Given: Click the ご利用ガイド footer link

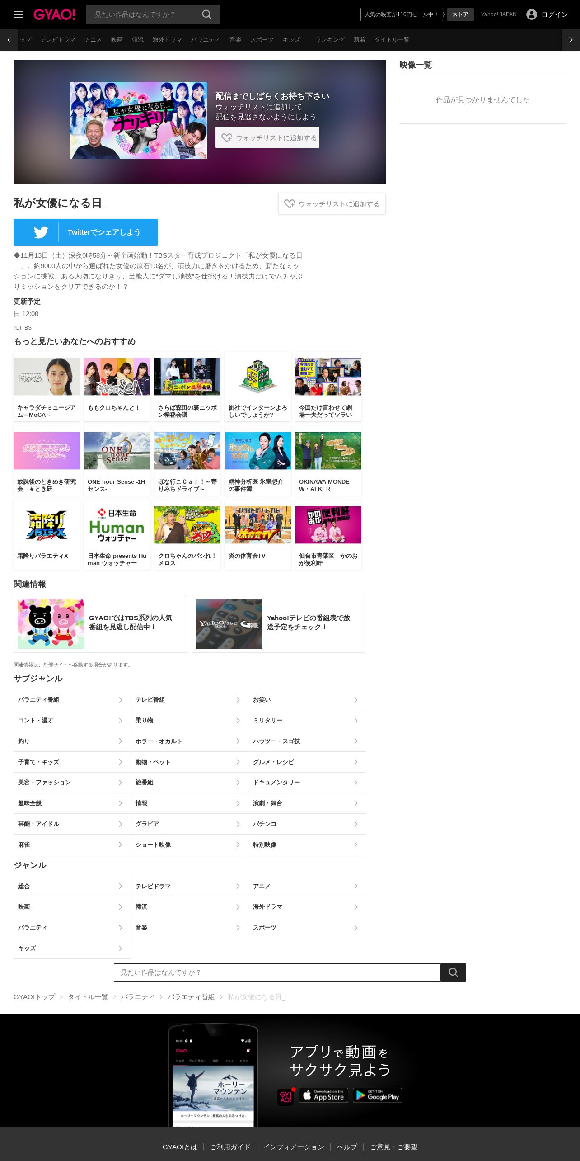Looking at the screenshot, I should 230,1147.
